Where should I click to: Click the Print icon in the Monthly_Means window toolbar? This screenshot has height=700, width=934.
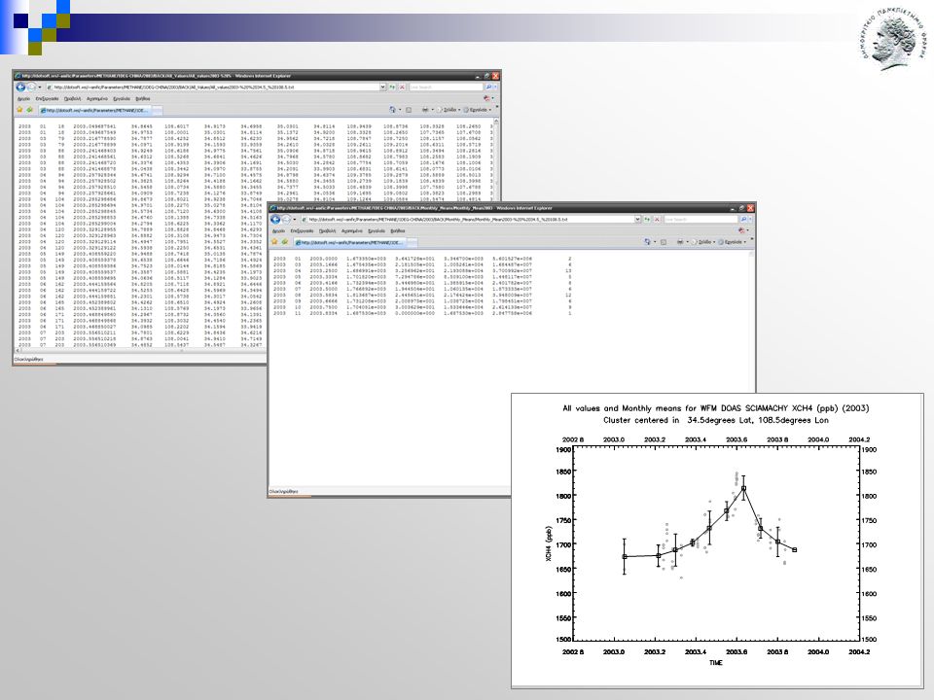tap(680, 242)
